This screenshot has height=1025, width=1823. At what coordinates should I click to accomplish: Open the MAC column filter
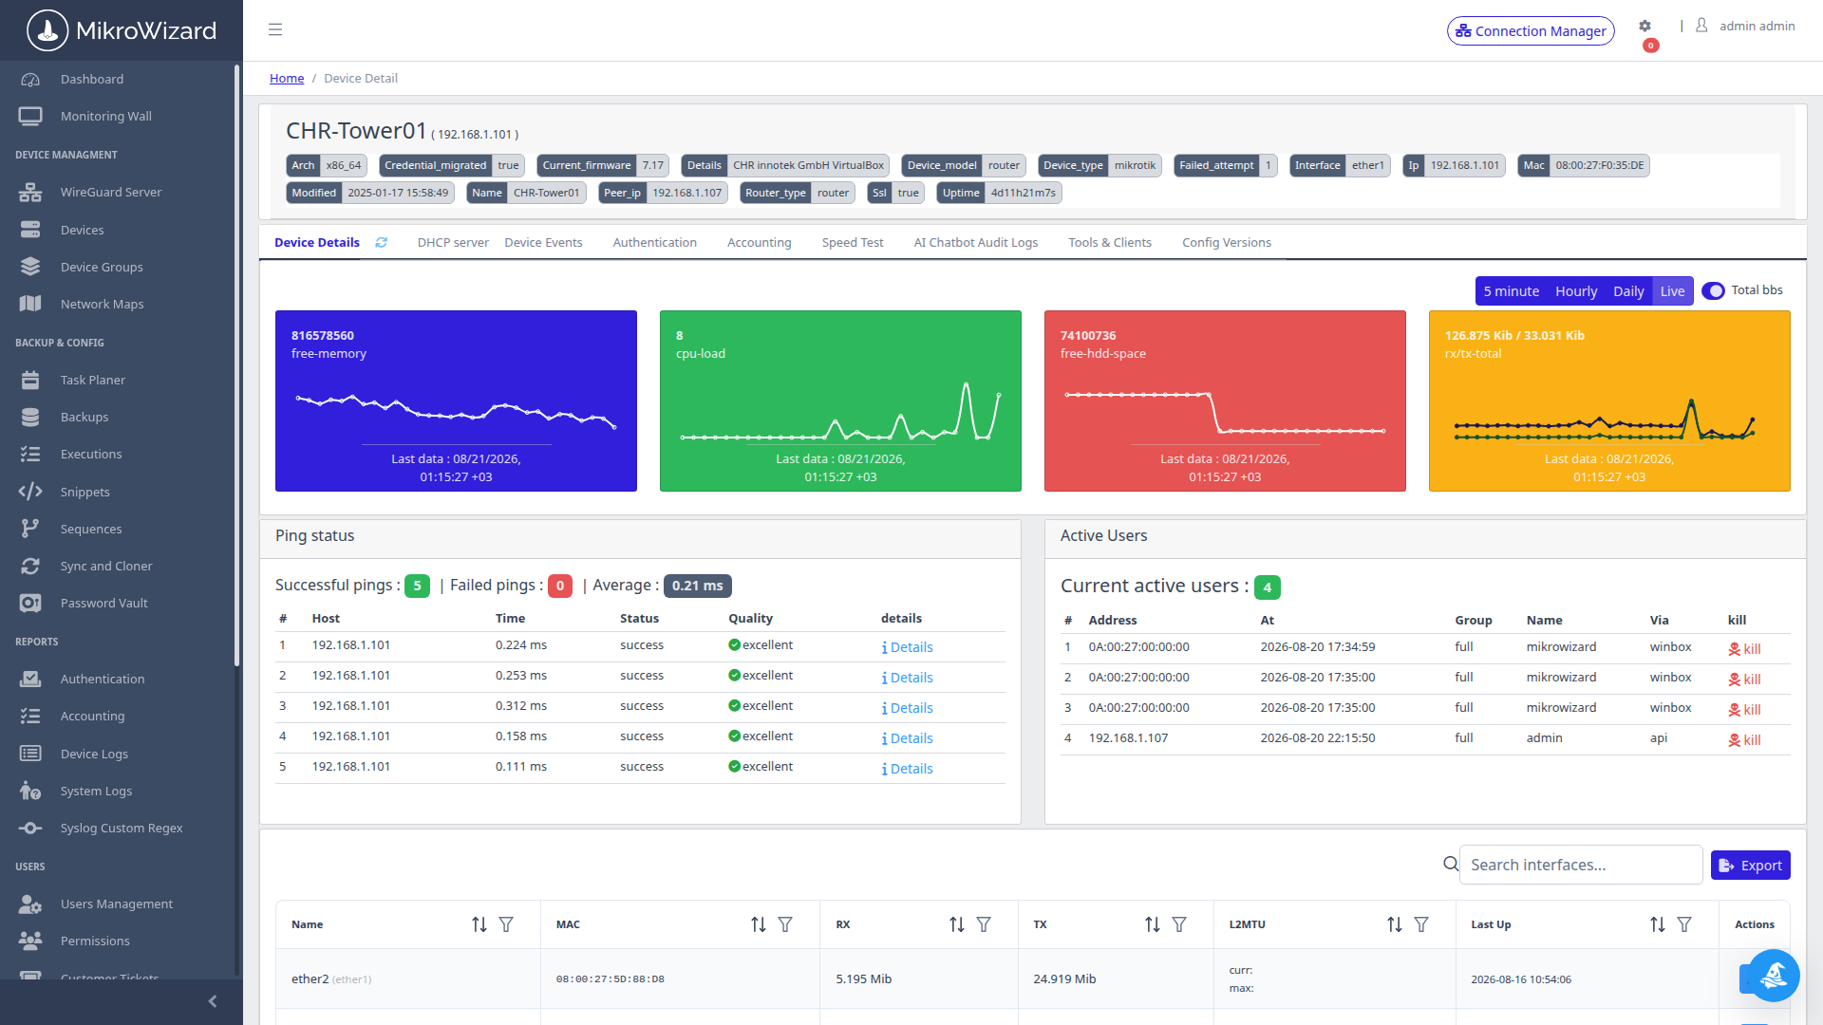point(785,924)
